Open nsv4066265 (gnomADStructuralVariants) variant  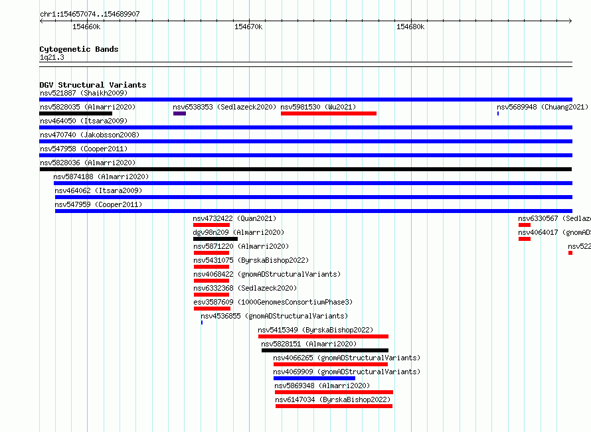coord(347,358)
